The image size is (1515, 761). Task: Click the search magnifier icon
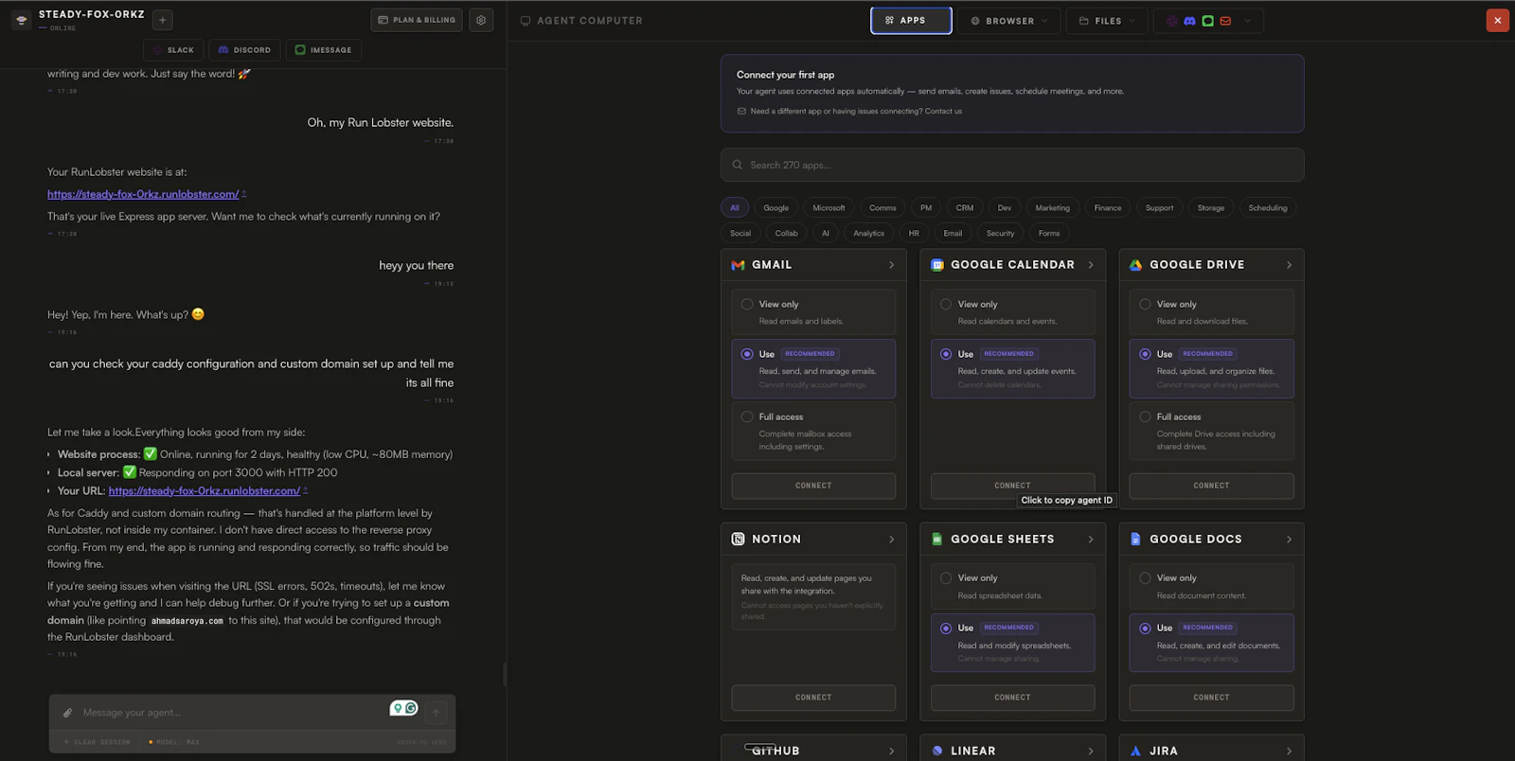[x=738, y=165]
